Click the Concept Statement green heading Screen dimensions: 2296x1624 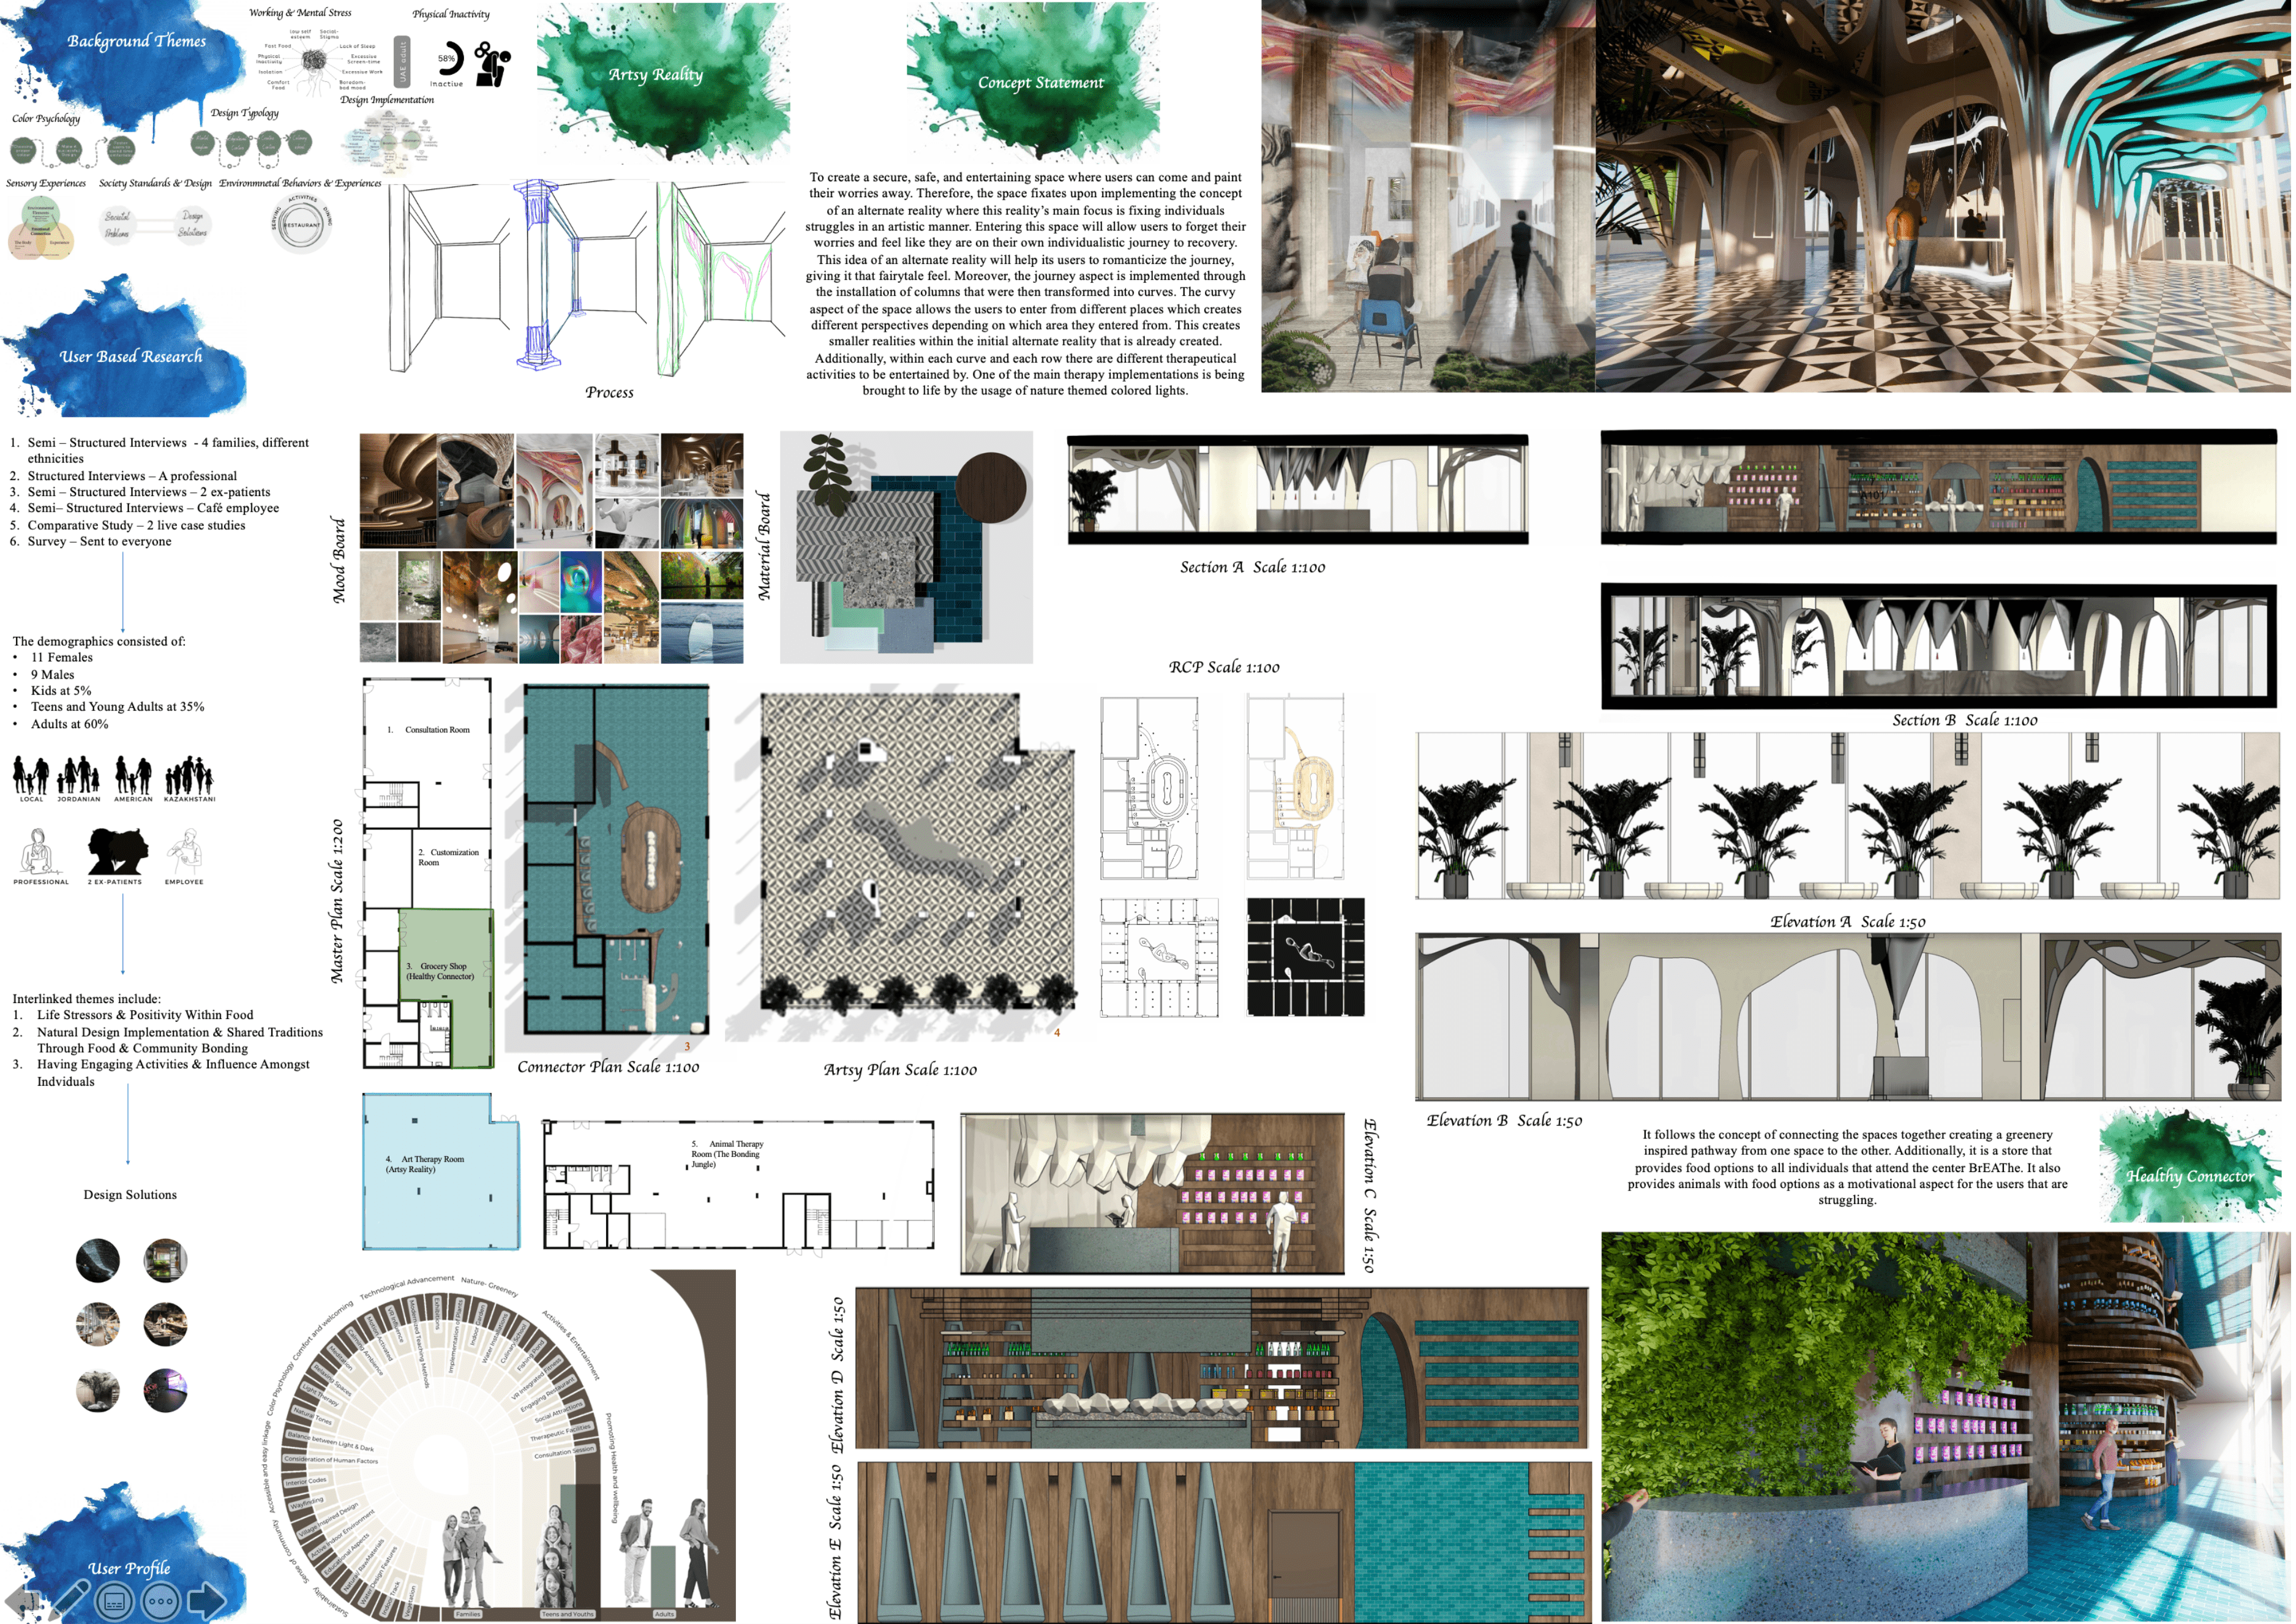(1042, 83)
